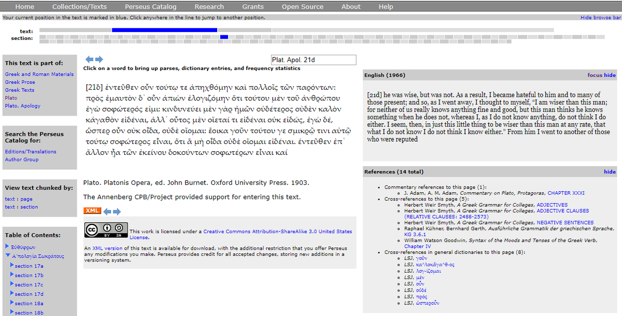Hide the References panel
622x316 pixels.
(610, 171)
